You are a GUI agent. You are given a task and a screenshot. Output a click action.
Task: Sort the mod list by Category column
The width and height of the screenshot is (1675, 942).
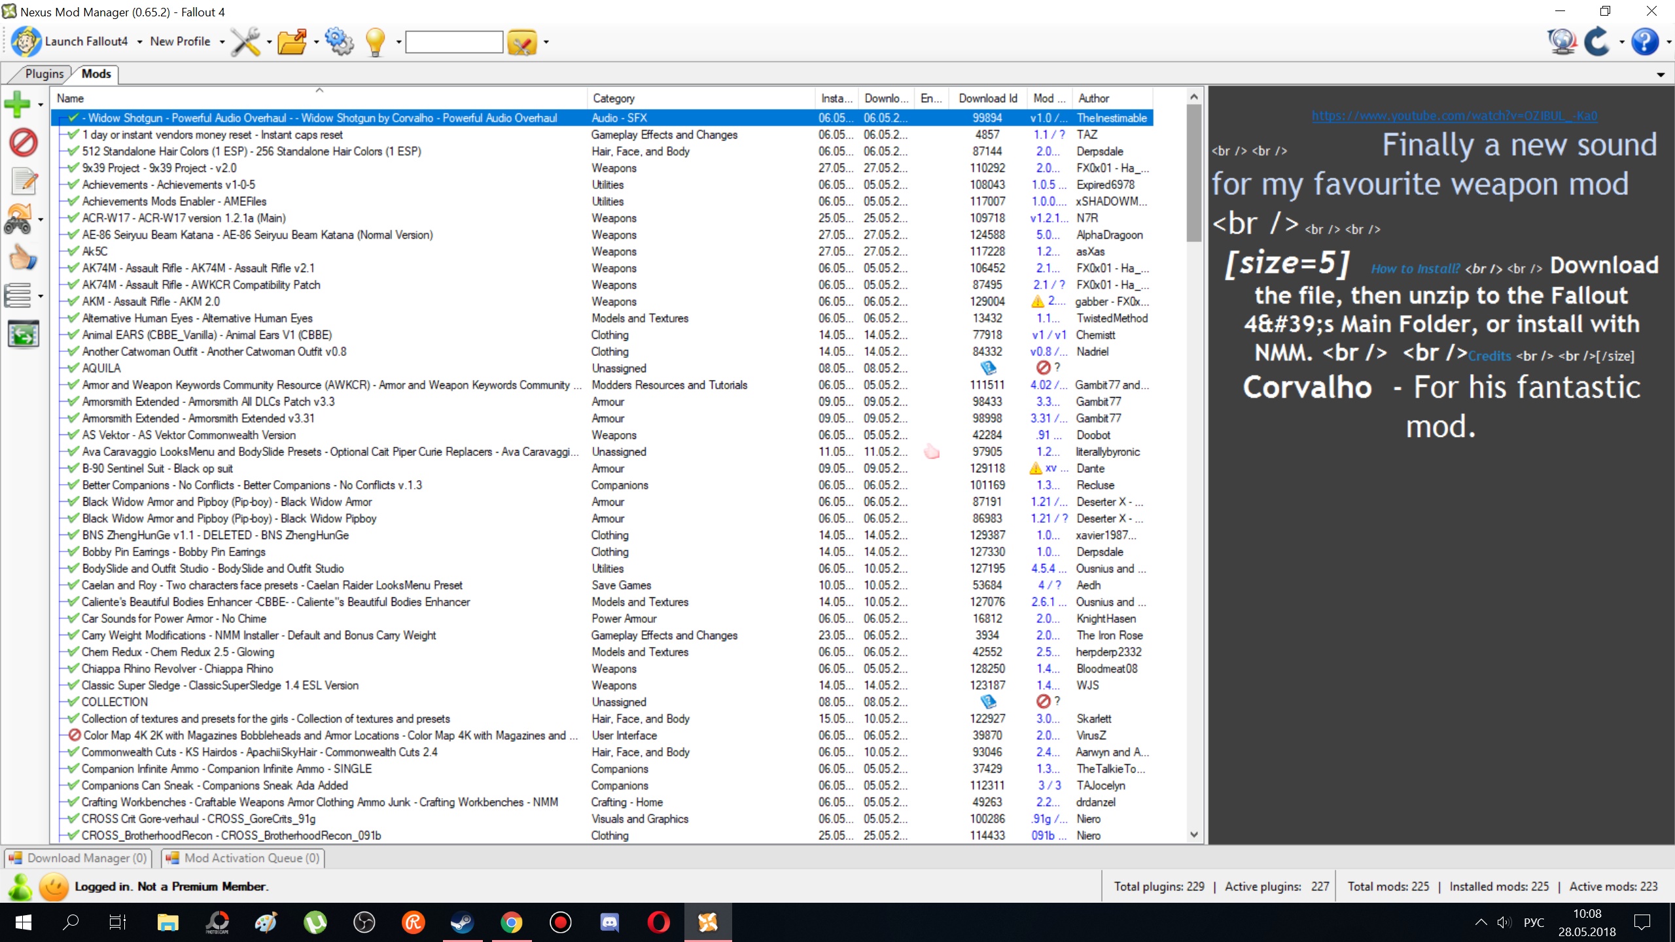[x=614, y=98]
